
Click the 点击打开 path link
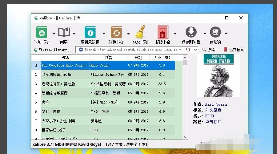pyautogui.click(x=213, y=122)
